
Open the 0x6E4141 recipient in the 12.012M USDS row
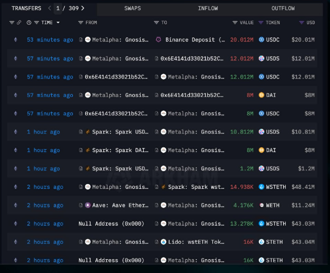192,58
